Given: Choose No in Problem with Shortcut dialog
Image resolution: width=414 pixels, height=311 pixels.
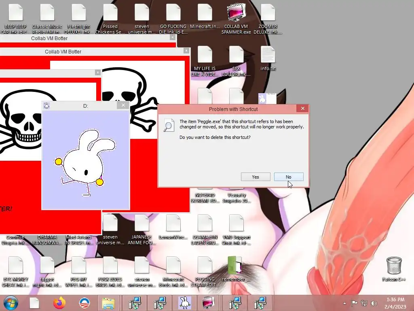Looking at the screenshot, I should 289,177.
